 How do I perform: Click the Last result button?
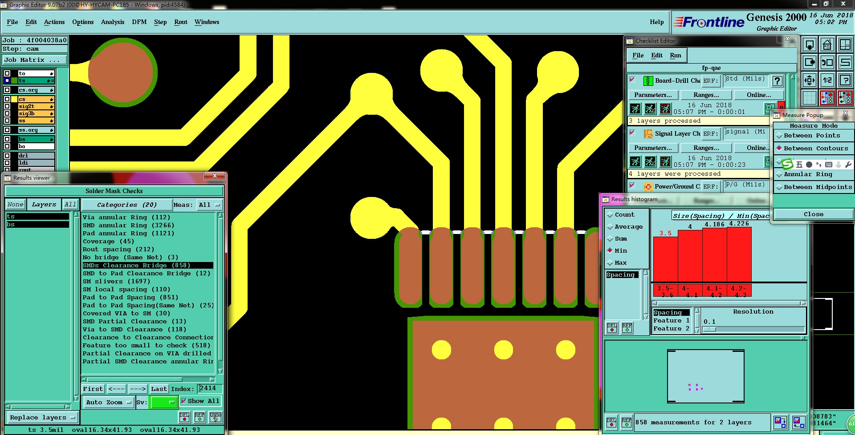[159, 389]
